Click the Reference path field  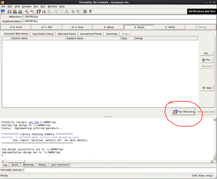pyautogui.click(x=119, y=17)
